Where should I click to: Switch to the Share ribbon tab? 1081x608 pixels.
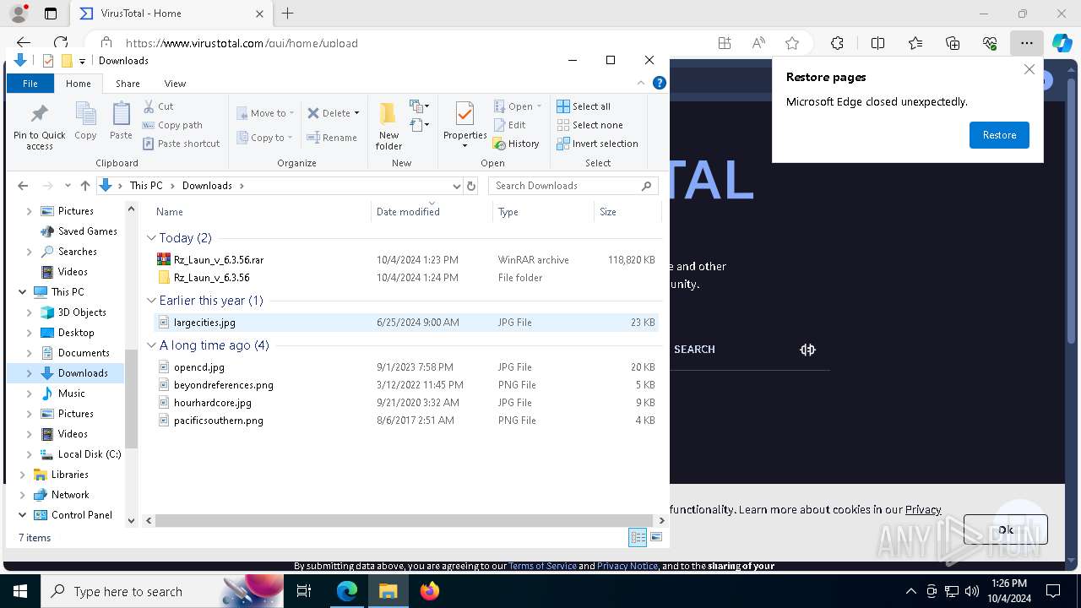pos(128,84)
